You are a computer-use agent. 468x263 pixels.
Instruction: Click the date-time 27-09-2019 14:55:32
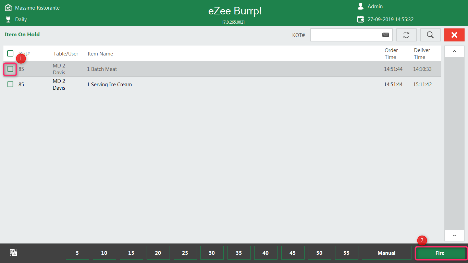coord(391,20)
